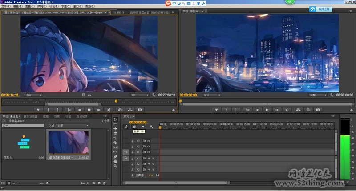
Task: Select the Slip tool
Action: click(115, 147)
